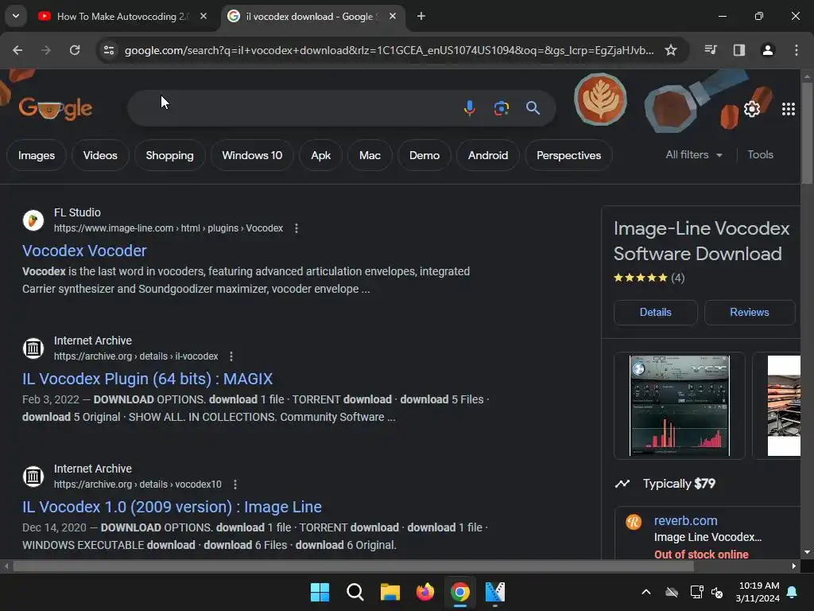Apply the Mac filter chip
The image size is (814, 611).
coord(370,155)
